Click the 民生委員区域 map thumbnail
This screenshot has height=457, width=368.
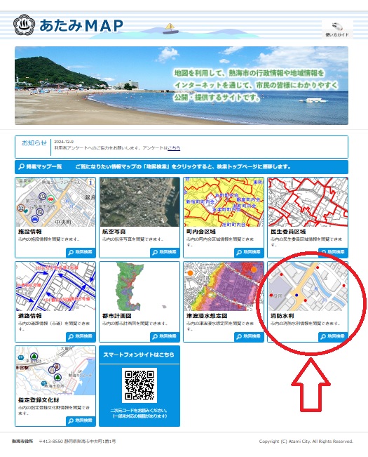(308, 202)
